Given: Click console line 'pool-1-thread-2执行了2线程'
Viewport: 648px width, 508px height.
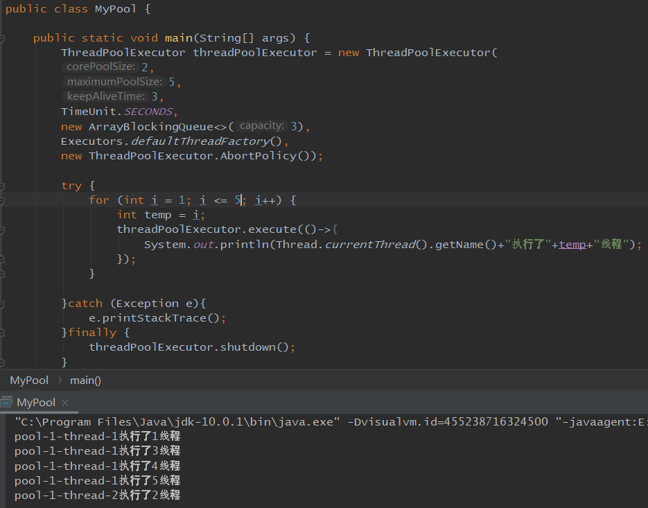Looking at the screenshot, I should pos(98,495).
